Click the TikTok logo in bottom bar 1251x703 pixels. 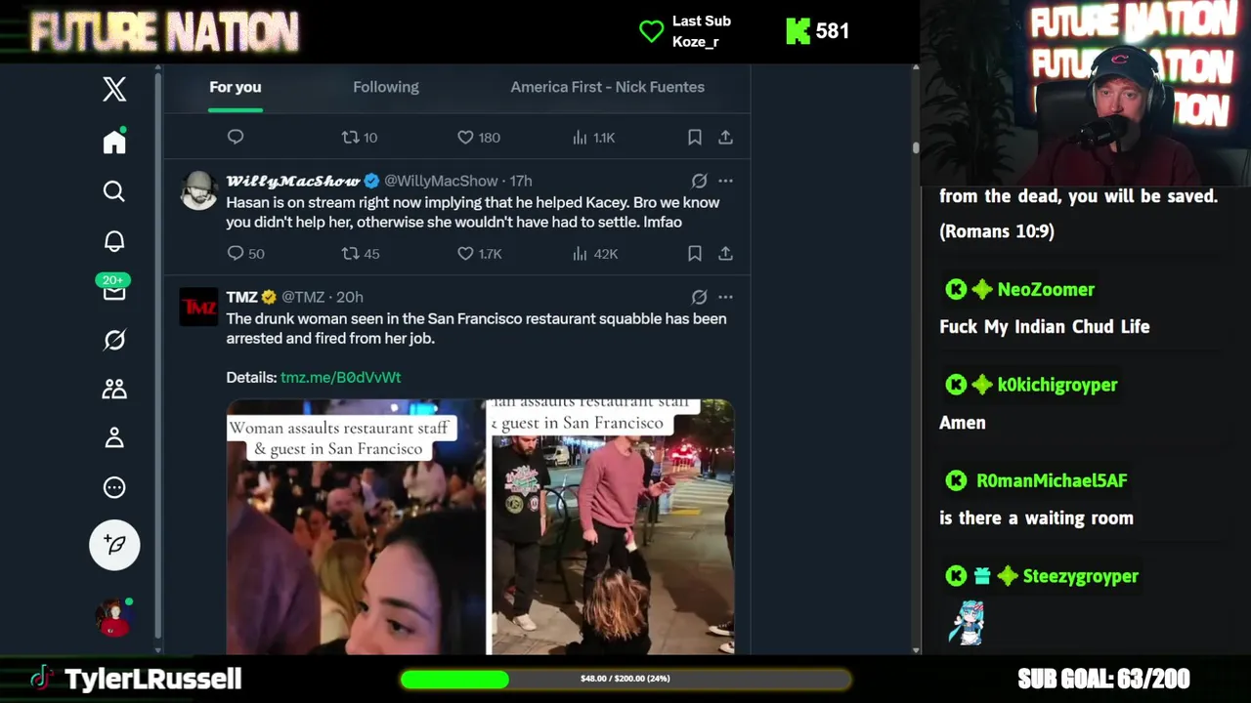click(41, 679)
